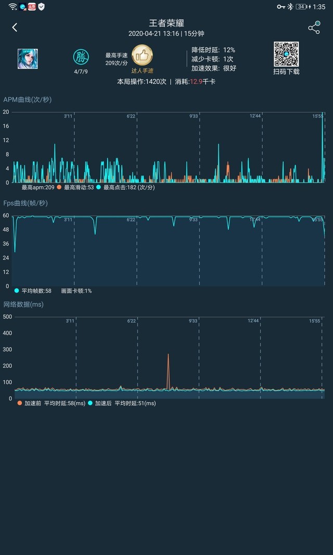
Task: Tap the tallest APM spike at 15'55
Action: (x=323, y=147)
